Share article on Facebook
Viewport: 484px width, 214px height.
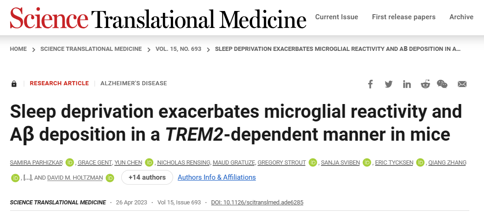click(x=370, y=84)
